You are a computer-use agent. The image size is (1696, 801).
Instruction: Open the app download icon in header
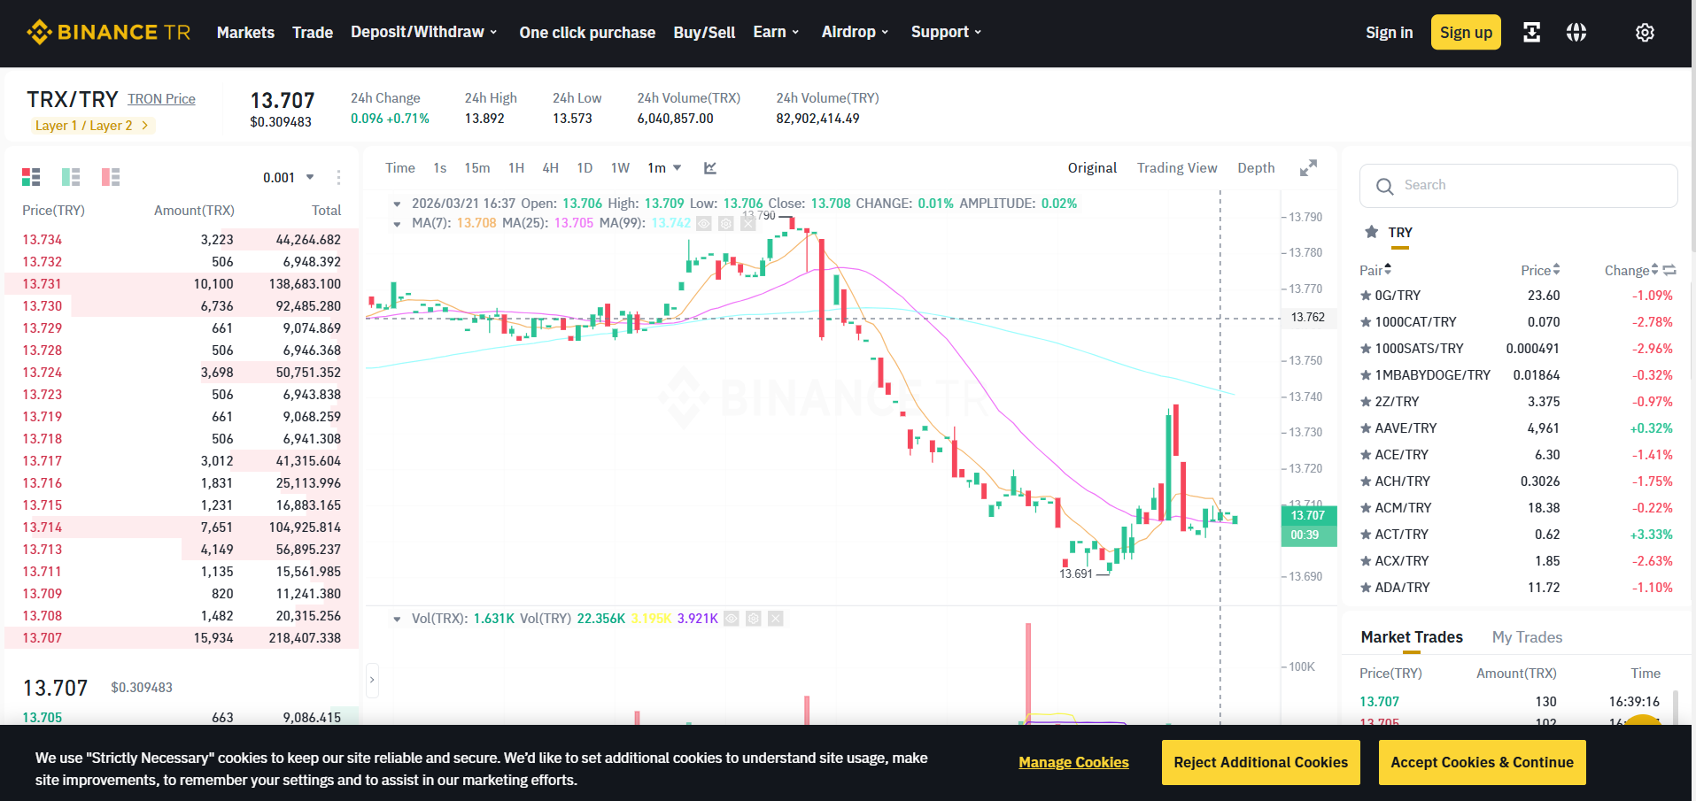[x=1531, y=33]
